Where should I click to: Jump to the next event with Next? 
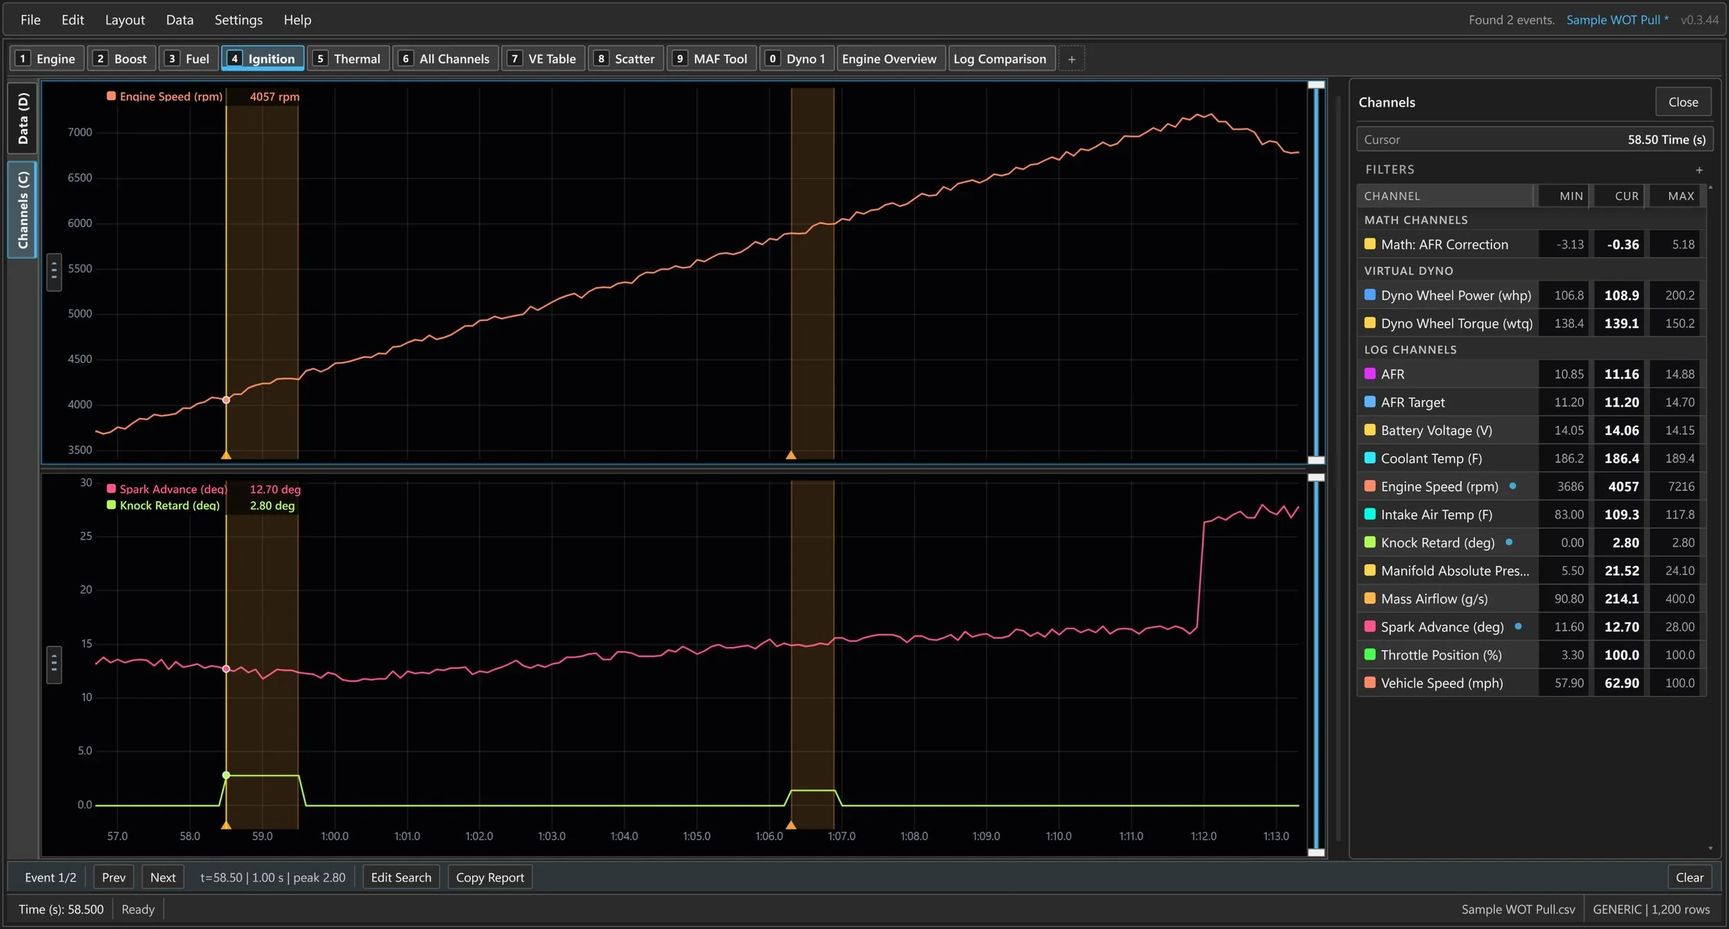[x=163, y=877]
